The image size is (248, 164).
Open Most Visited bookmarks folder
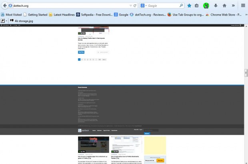tap(11, 15)
